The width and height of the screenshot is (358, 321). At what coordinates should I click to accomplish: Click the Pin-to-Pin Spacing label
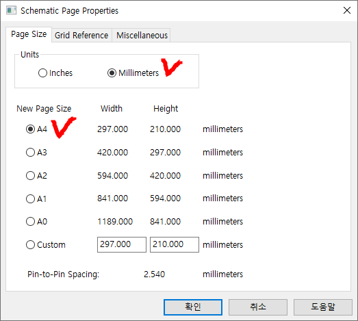click(64, 274)
